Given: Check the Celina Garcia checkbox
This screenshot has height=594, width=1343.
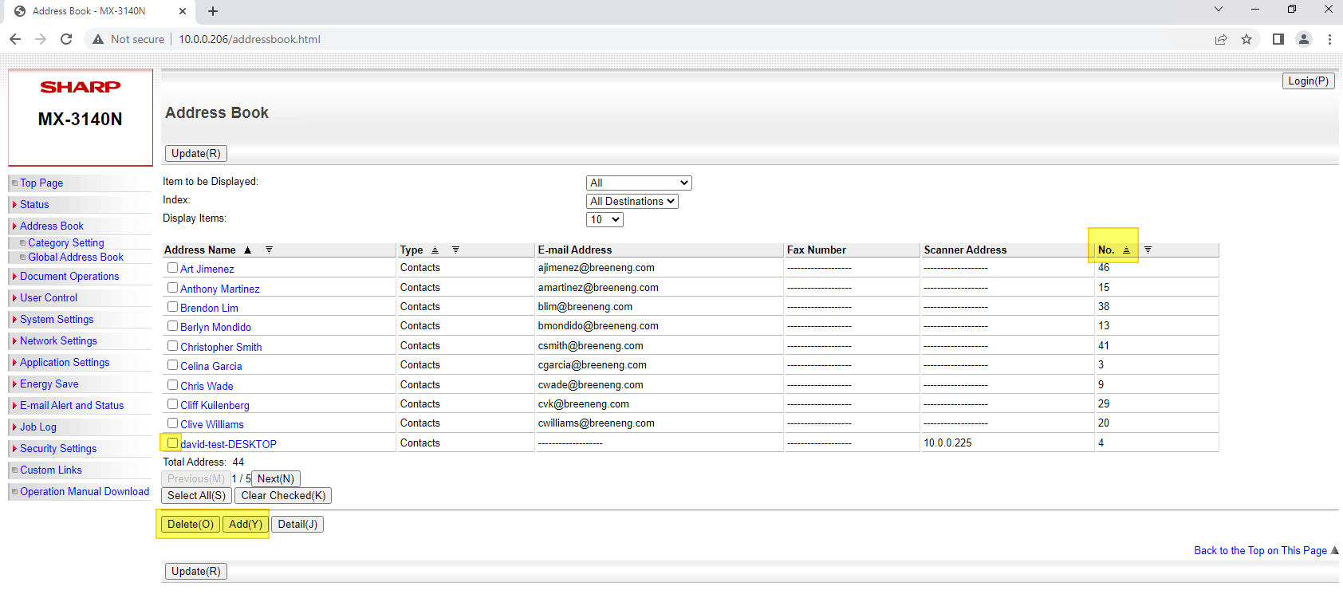Looking at the screenshot, I should click(x=172, y=364).
